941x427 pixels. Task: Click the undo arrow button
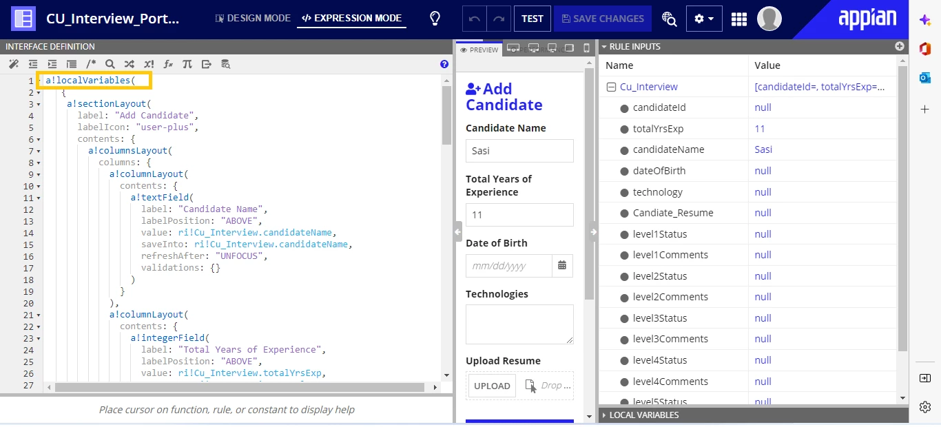pyautogui.click(x=474, y=19)
